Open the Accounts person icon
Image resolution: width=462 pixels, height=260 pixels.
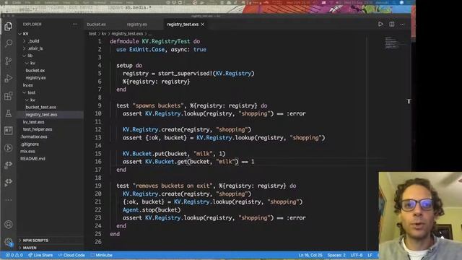9,225
